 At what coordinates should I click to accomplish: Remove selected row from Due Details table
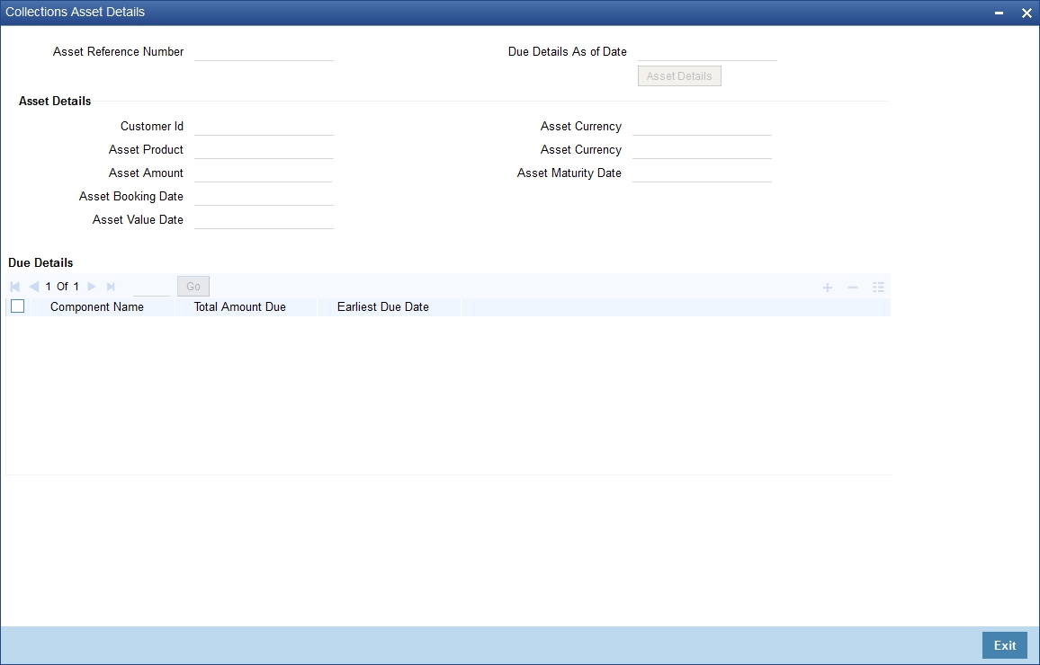[x=853, y=288]
